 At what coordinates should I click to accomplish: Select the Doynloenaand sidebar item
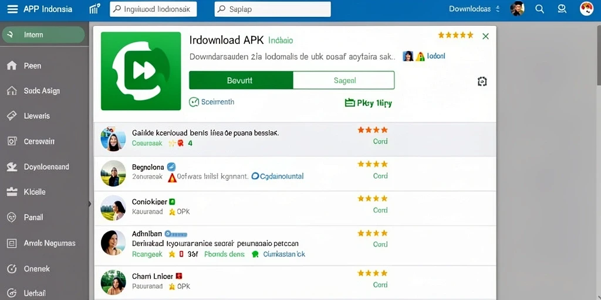(38, 167)
